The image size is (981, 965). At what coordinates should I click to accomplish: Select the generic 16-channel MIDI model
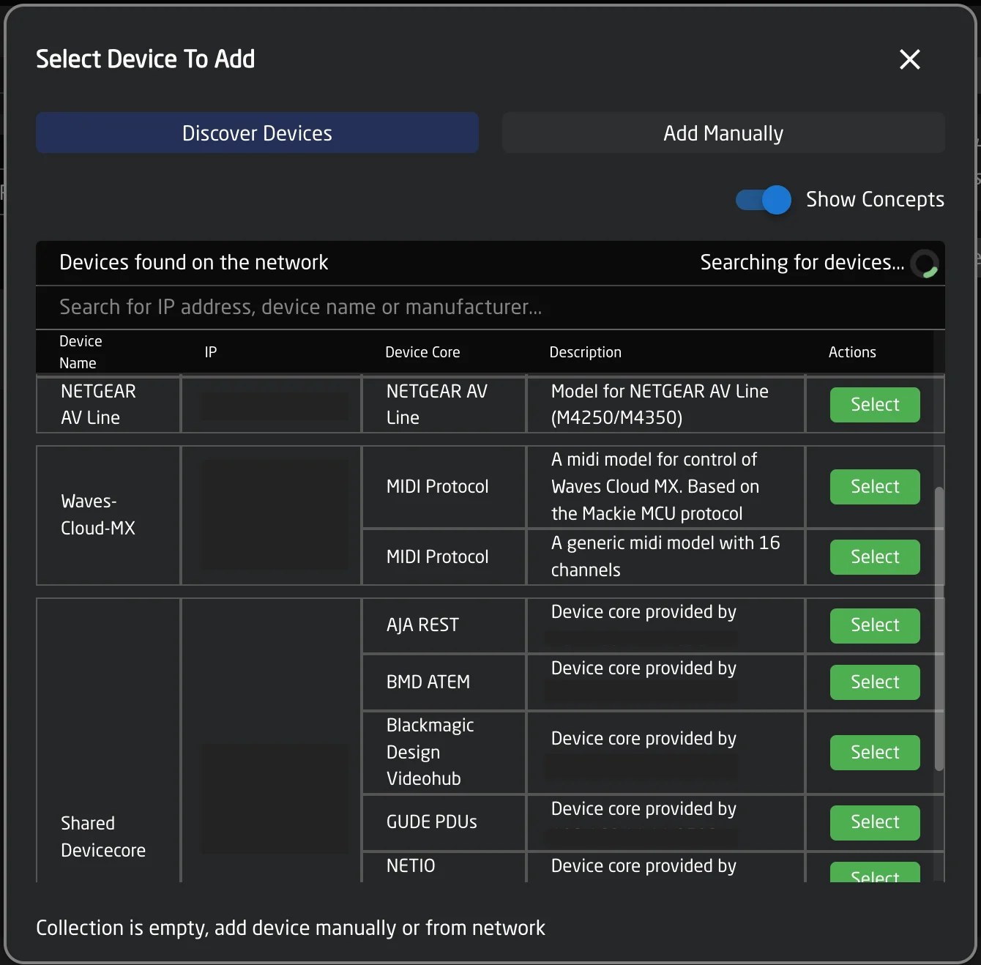(875, 557)
